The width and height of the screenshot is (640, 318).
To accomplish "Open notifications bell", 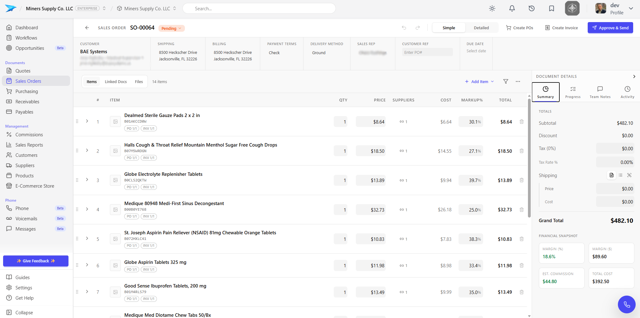I will coord(512,8).
